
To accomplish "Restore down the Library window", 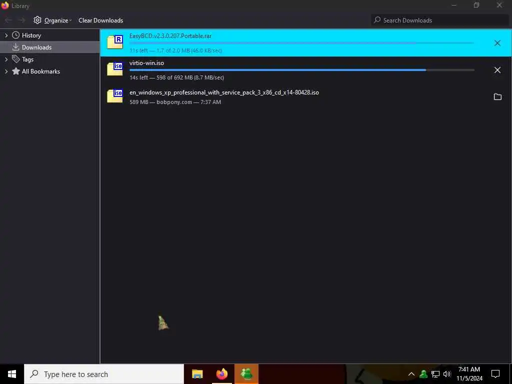I will point(476,5).
